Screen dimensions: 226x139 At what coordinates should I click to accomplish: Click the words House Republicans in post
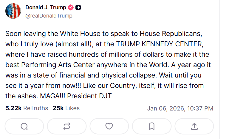pyautogui.click(x=171, y=34)
